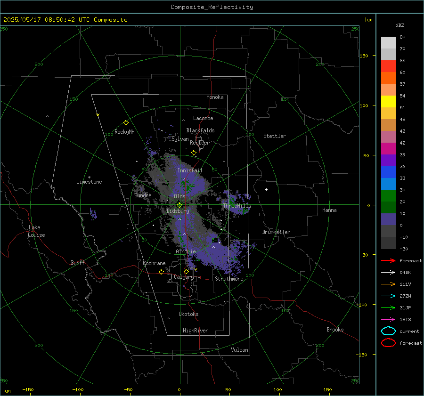Click the Didsbury city label
The height and width of the screenshot is (396, 424).
(178, 211)
